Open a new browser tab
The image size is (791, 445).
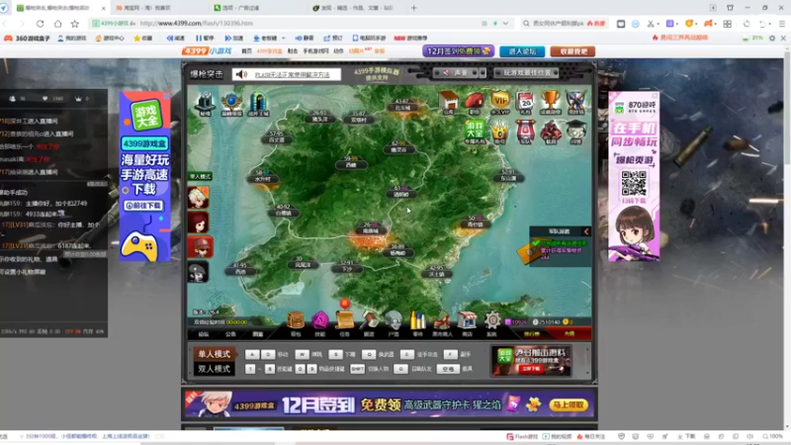pos(413,8)
